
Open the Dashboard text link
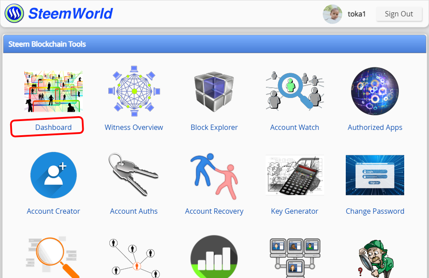(54, 127)
